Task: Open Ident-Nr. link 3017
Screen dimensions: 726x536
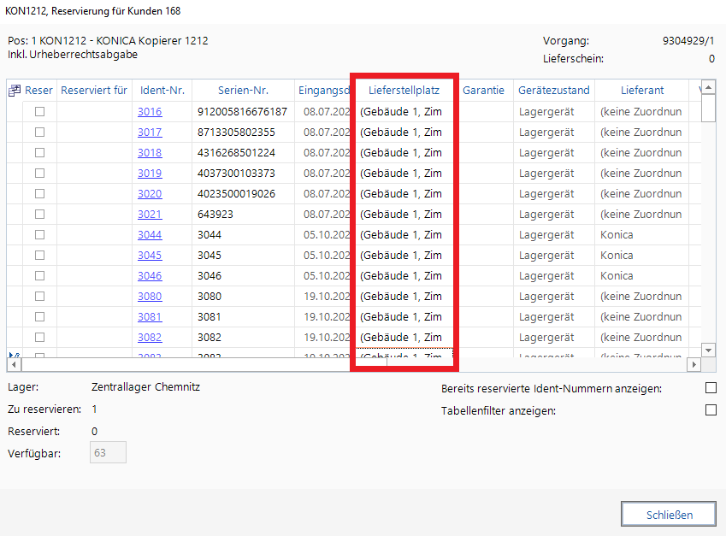Action: pyautogui.click(x=150, y=133)
